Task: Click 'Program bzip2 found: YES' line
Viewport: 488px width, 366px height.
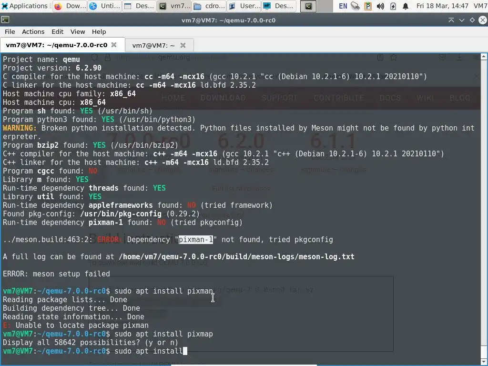Action: point(90,145)
